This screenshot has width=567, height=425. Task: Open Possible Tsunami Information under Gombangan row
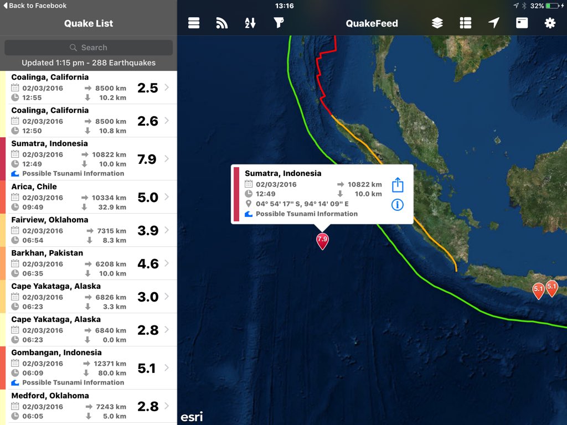tap(73, 382)
